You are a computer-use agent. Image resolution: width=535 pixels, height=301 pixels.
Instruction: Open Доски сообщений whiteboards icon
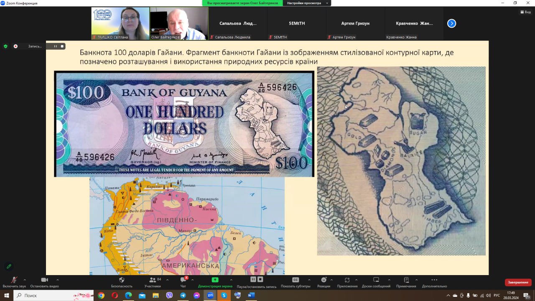376,280
